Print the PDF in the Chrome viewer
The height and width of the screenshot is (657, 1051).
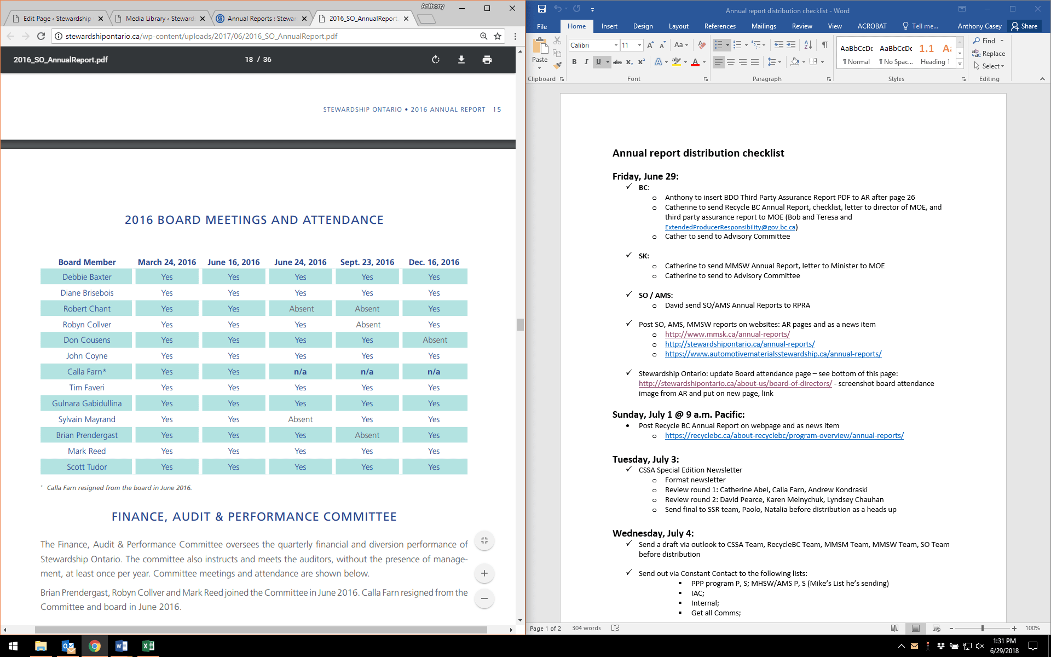pyautogui.click(x=487, y=60)
